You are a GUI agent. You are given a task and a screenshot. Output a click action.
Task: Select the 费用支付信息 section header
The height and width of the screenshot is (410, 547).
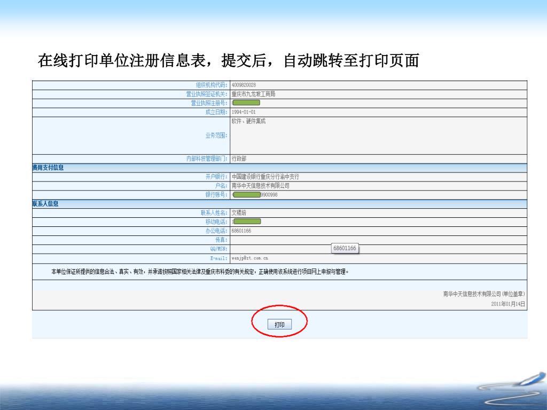[48, 168]
